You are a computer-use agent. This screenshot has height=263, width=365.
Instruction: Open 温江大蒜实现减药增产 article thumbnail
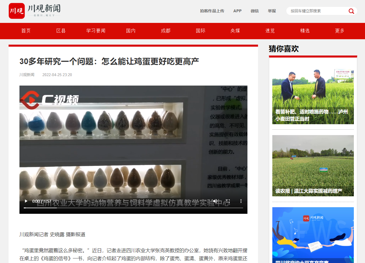313,165
